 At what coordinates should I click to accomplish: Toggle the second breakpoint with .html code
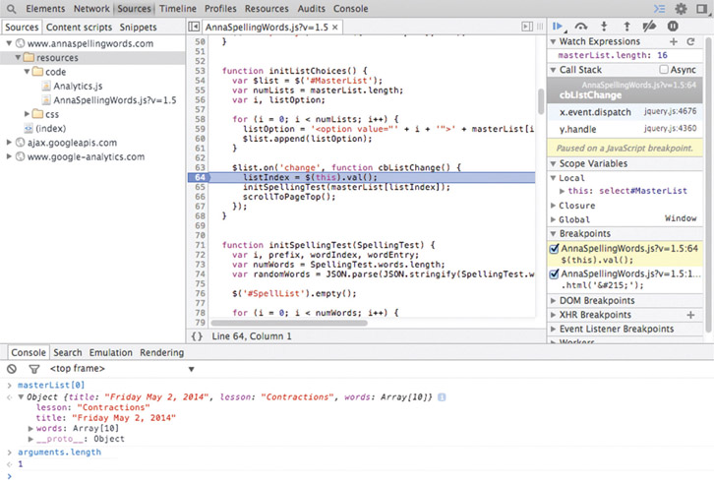(555, 273)
